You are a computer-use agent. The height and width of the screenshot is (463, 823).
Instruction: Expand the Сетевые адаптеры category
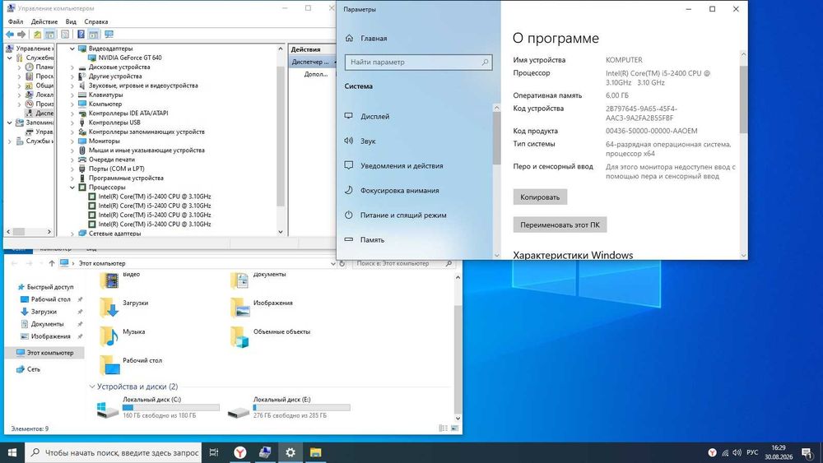coord(72,234)
